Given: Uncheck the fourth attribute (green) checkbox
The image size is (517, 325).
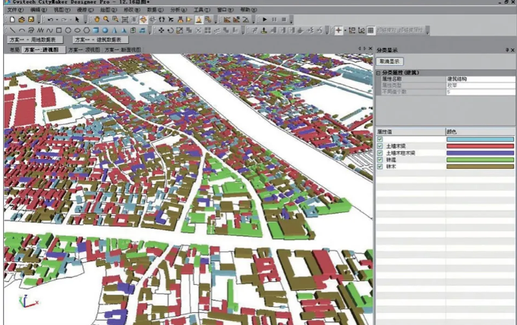Looking at the screenshot, I should [x=380, y=160].
